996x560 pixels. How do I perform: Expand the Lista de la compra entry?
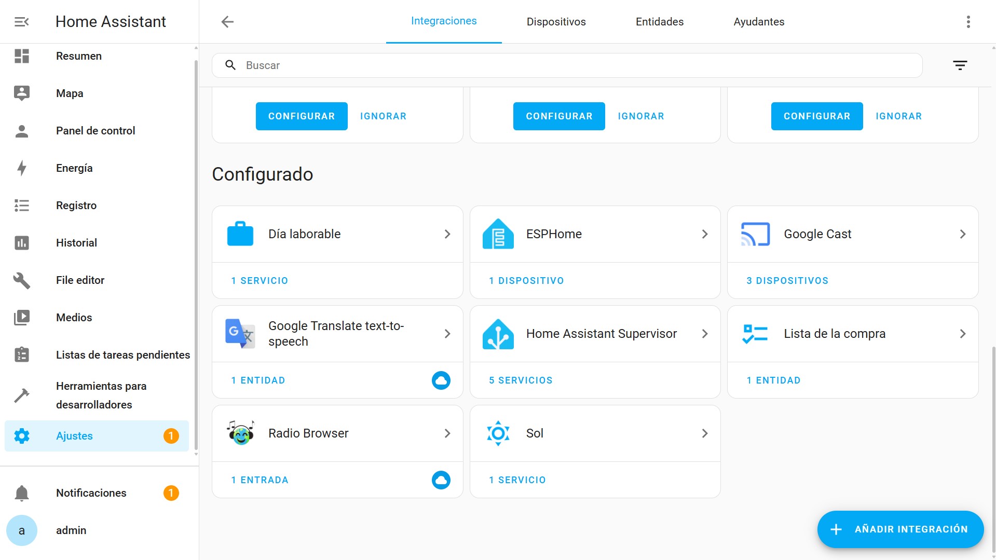coord(963,333)
